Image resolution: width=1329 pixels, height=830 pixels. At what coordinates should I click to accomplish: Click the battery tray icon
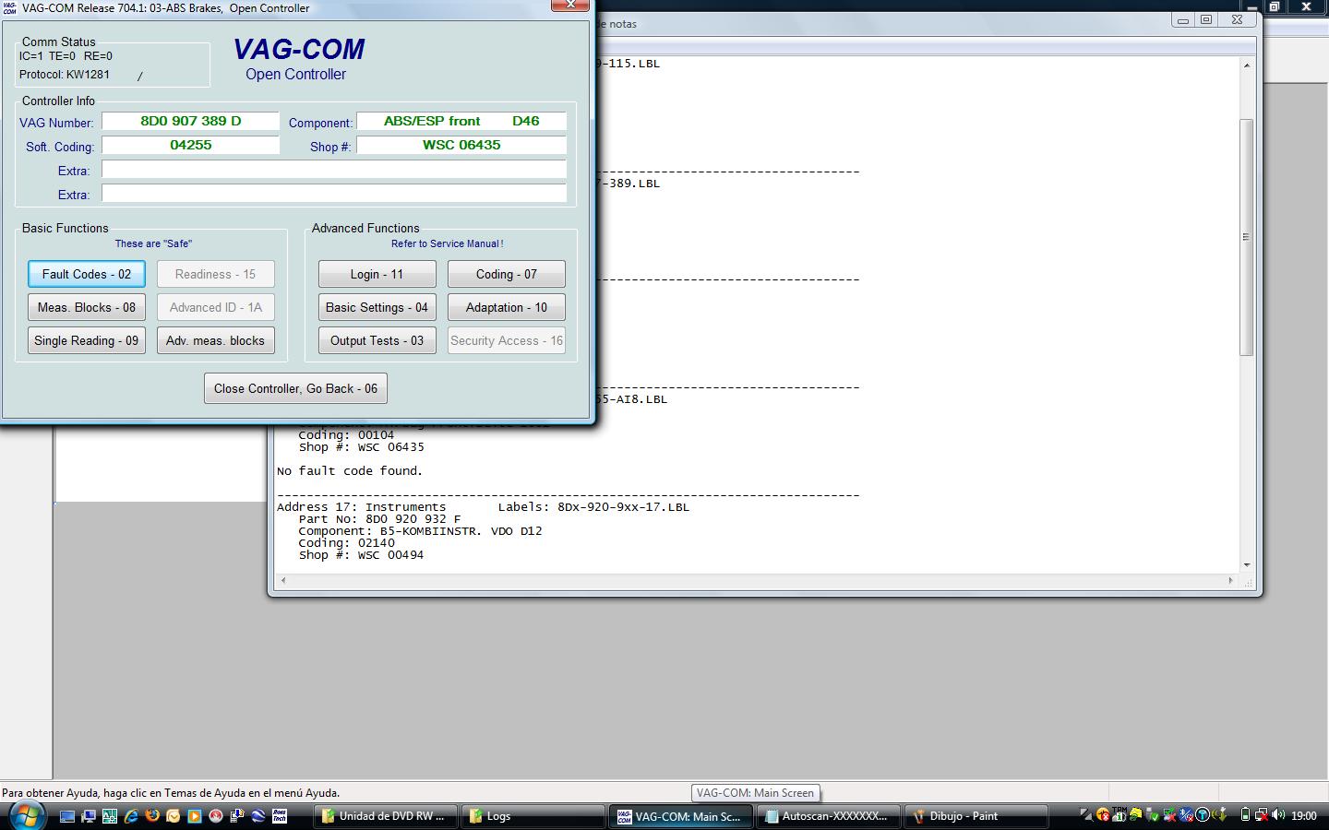pos(1245,815)
